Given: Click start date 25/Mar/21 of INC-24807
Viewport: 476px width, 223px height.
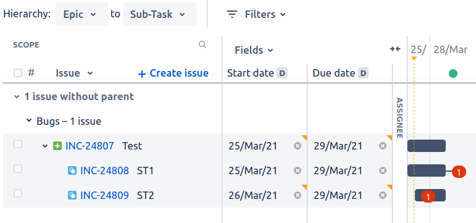Looking at the screenshot, I should [253, 146].
